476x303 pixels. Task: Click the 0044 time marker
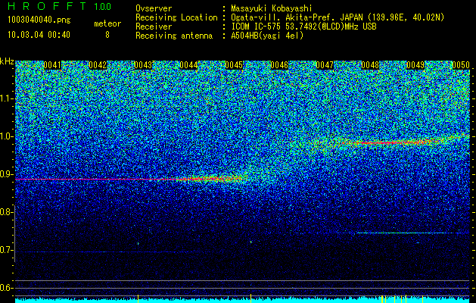click(x=188, y=65)
